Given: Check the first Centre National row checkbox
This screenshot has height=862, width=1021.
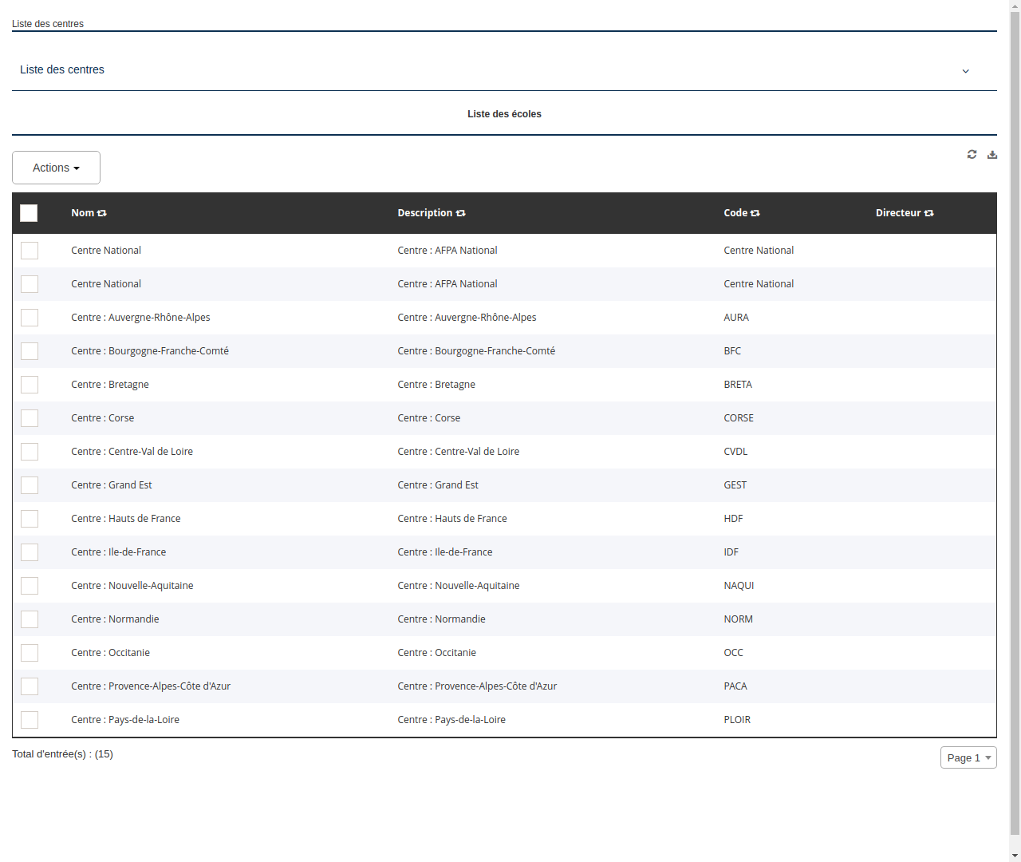Looking at the screenshot, I should 30,250.
